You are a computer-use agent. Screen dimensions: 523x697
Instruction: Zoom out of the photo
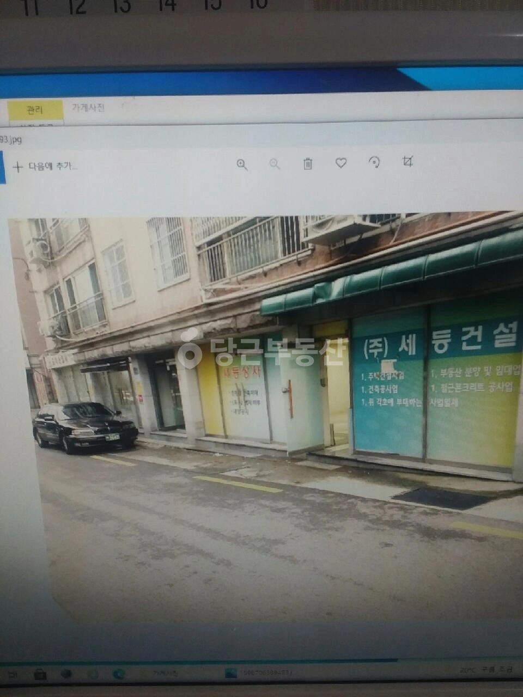click(x=275, y=164)
